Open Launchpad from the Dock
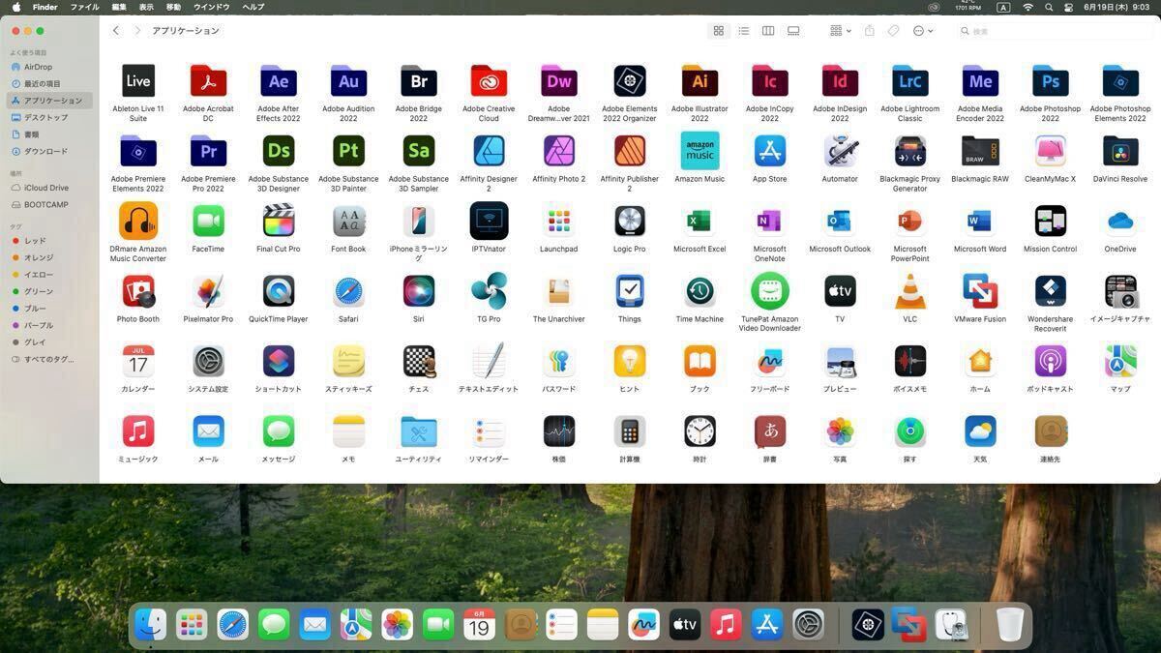The height and width of the screenshot is (653, 1161). click(192, 625)
